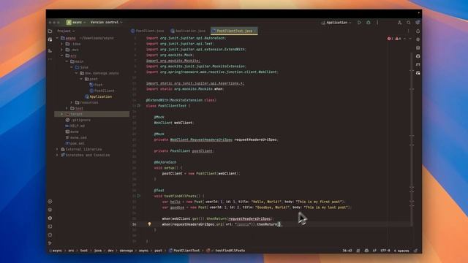Viewport: 468px width, 263px height.
Task: Select the mvnw.cmd file in project tree
Action: tap(76, 137)
